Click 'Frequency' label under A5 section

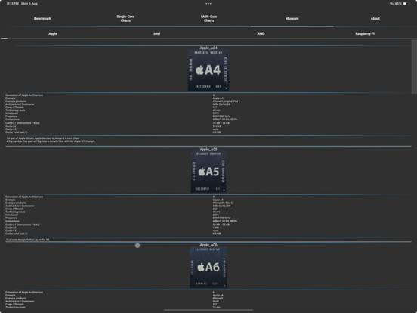(11, 218)
